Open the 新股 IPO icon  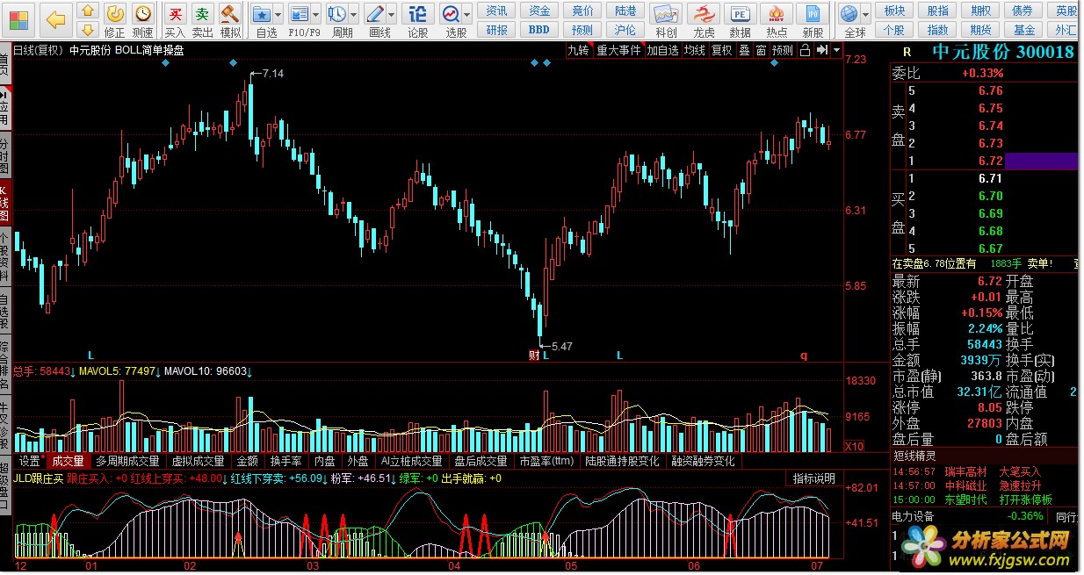pos(813,19)
